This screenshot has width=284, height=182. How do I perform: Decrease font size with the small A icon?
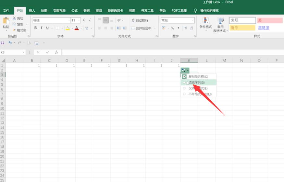tap(90, 20)
